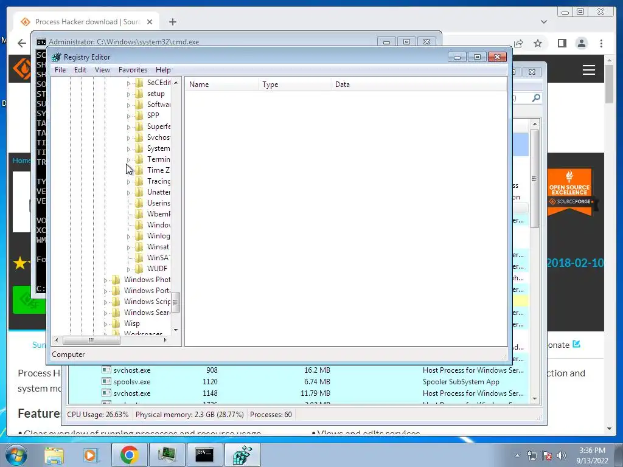Select the Software key folder icon
This screenshot has width=623, height=467.
[139, 105]
